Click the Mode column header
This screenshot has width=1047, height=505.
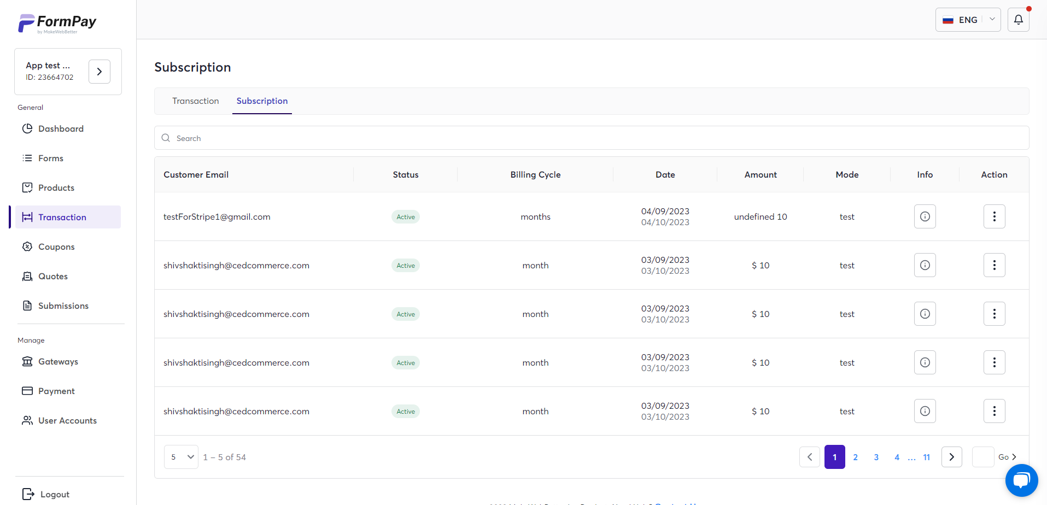point(847,175)
